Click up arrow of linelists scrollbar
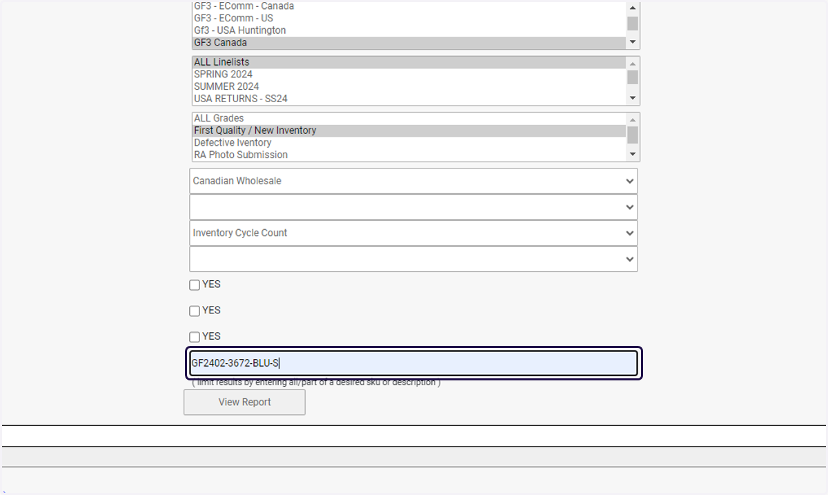 (633, 63)
